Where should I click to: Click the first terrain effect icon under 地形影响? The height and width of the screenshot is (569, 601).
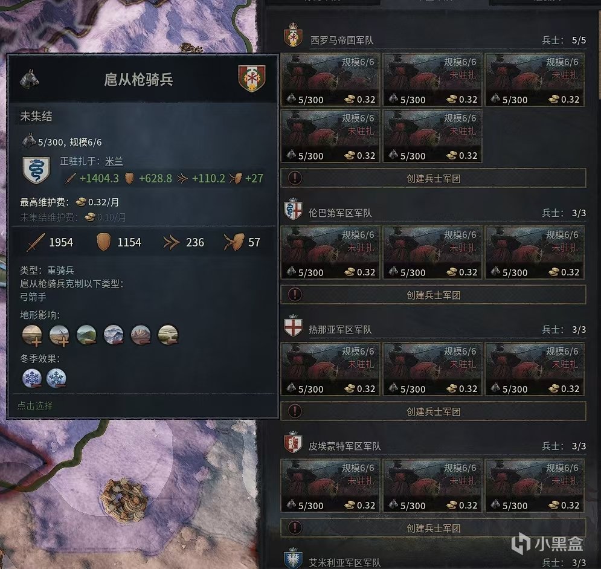pyautogui.click(x=32, y=335)
